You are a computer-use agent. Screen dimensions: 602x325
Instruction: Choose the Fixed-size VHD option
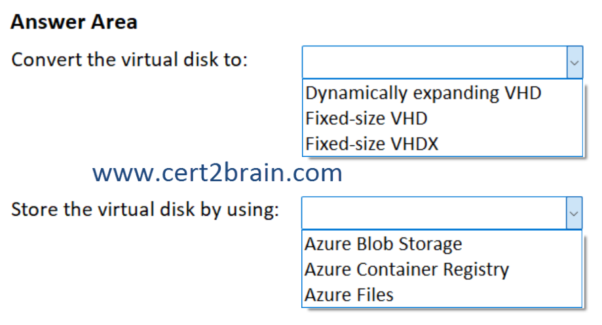(366, 118)
